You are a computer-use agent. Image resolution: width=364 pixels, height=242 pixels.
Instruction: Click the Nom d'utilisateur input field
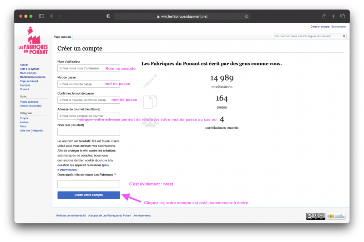click(x=89, y=68)
